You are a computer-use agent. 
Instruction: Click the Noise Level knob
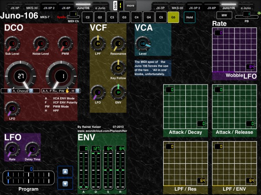(x=40, y=44)
